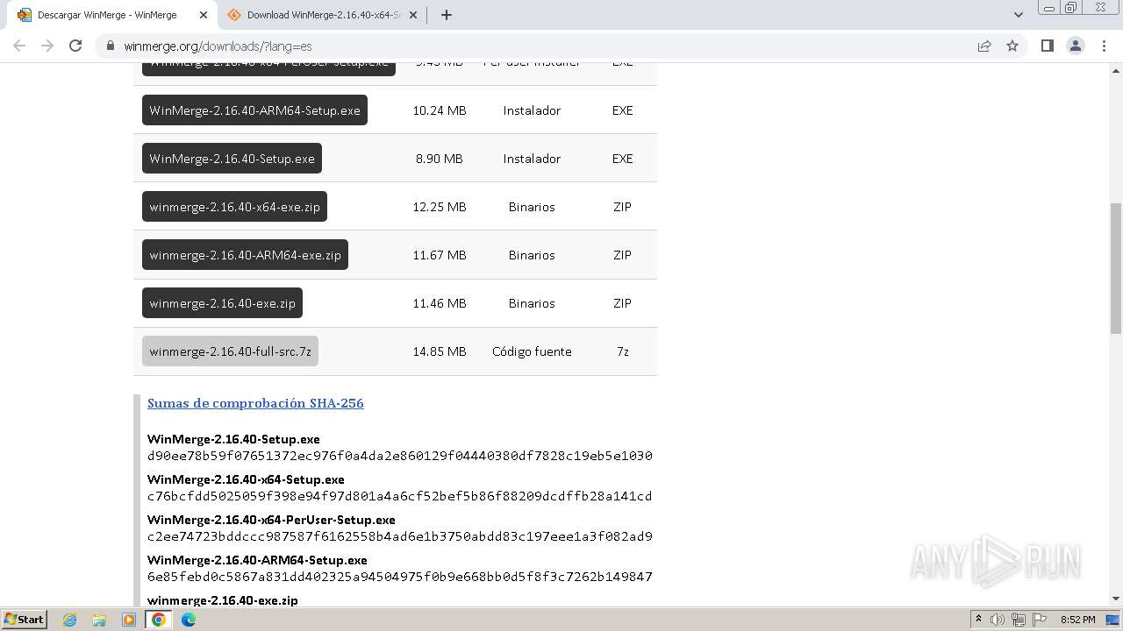Open the volume control tray icon
1123x631 pixels.
[x=998, y=620]
